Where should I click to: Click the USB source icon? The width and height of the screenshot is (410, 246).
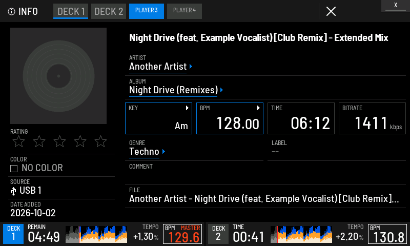tap(13, 191)
